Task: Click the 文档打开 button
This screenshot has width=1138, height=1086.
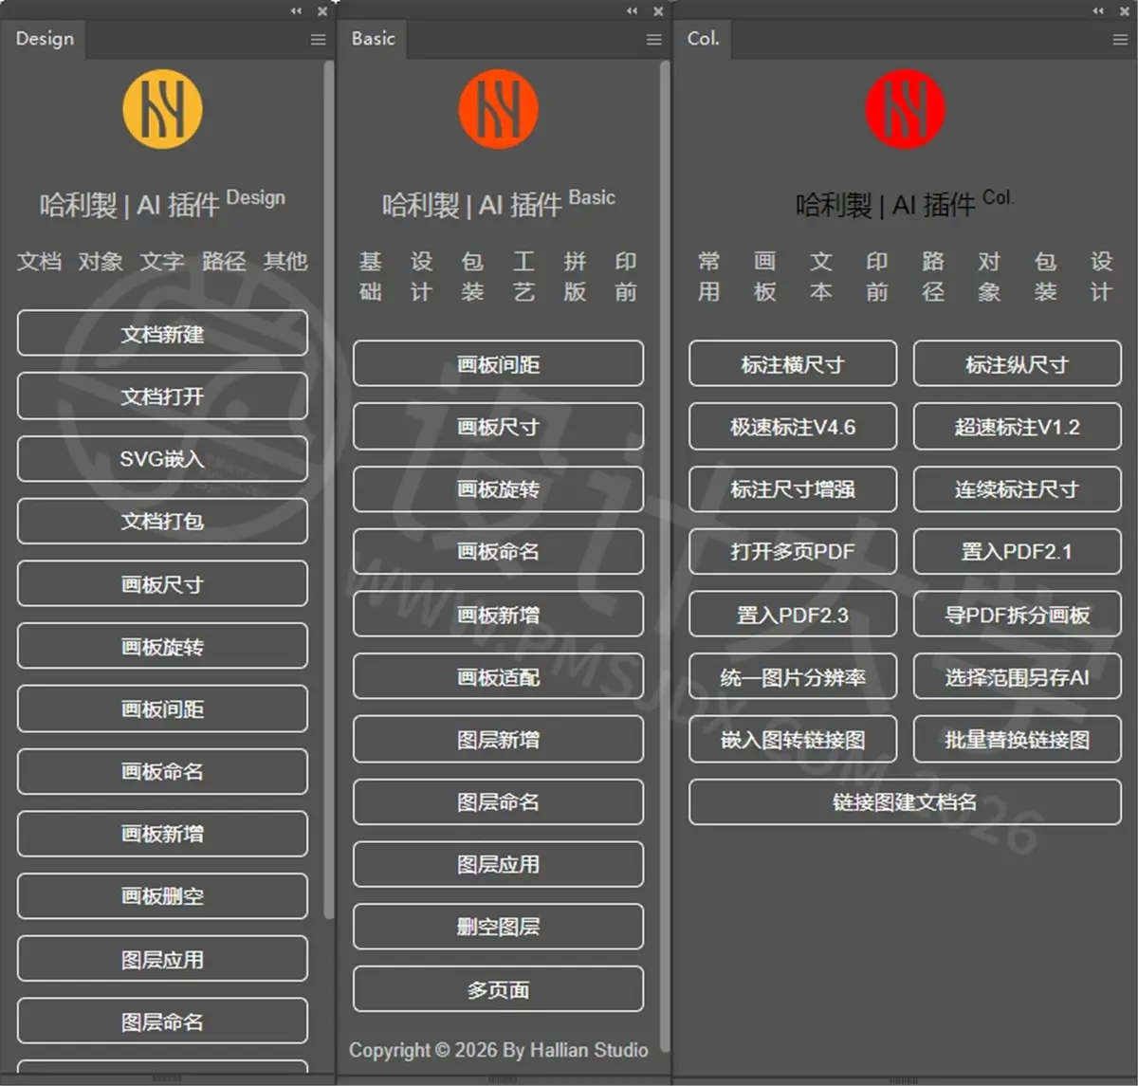Action: (162, 396)
